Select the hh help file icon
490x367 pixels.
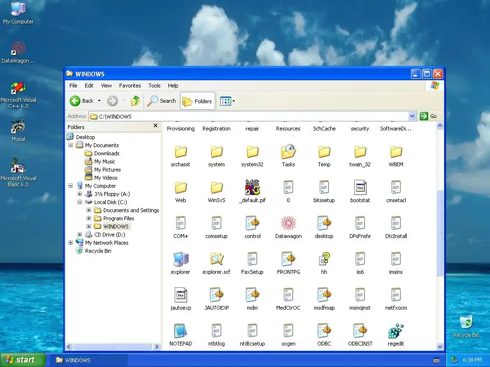click(x=324, y=259)
